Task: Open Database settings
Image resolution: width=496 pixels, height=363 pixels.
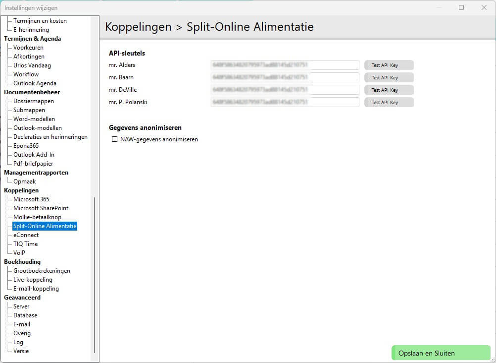Action: (x=25, y=315)
